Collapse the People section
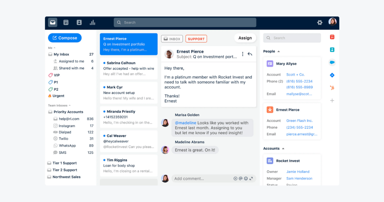 (x=279, y=51)
